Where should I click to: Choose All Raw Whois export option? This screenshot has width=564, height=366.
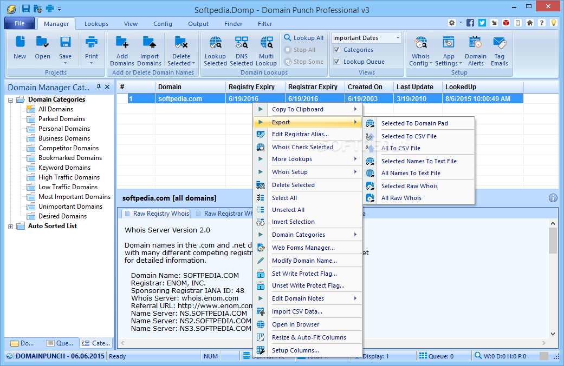pyautogui.click(x=419, y=198)
